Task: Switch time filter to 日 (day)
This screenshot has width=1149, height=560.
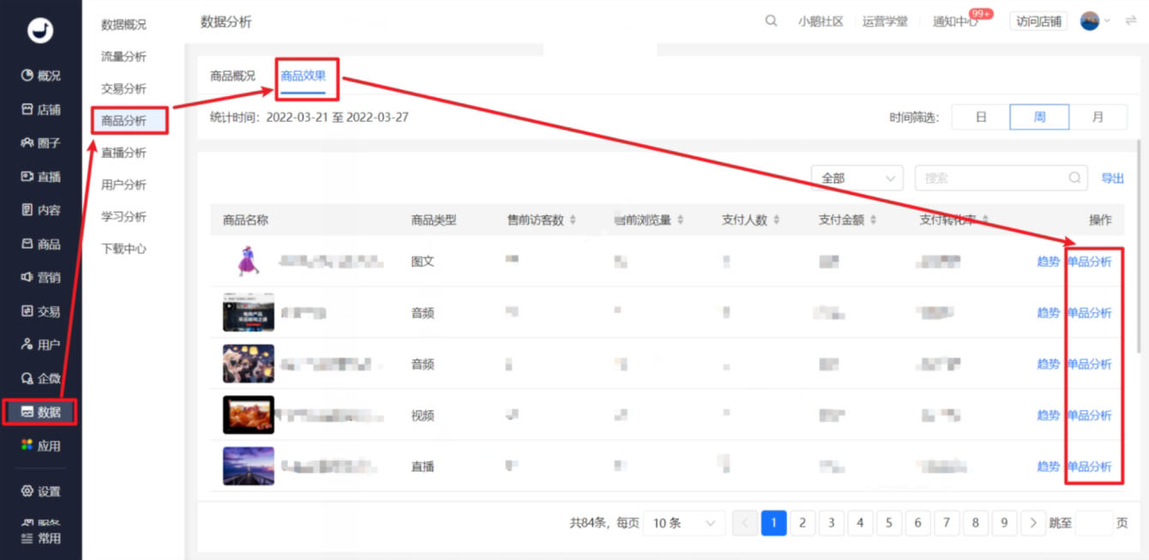Action: [980, 117]
